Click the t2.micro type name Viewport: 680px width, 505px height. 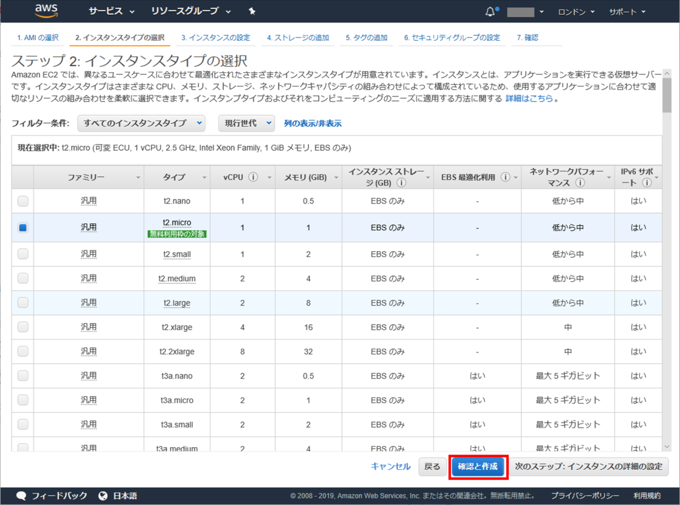[177, 223]
